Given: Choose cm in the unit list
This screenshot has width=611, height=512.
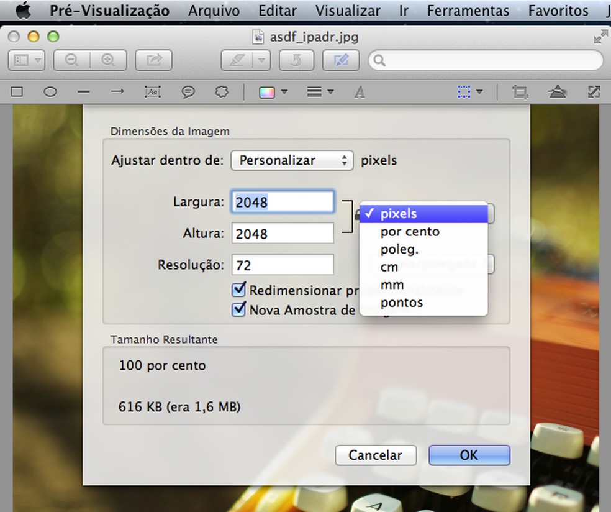Looking at the screenshot, I should (423, 267).
